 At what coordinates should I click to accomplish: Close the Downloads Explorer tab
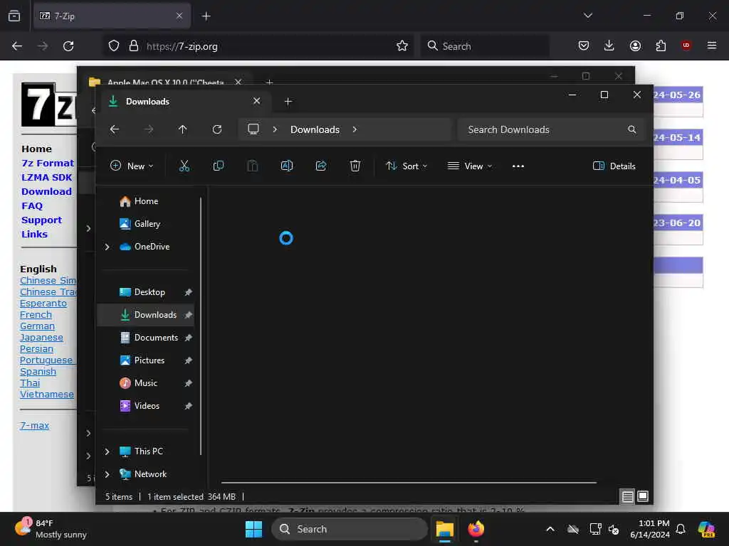coord(256,101)
